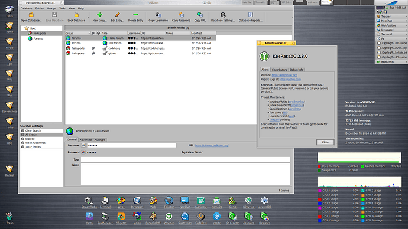Open entry URL discuss.haiku-os.org link
The width and height of the screenshot is (408, 229).
point(212,145)
